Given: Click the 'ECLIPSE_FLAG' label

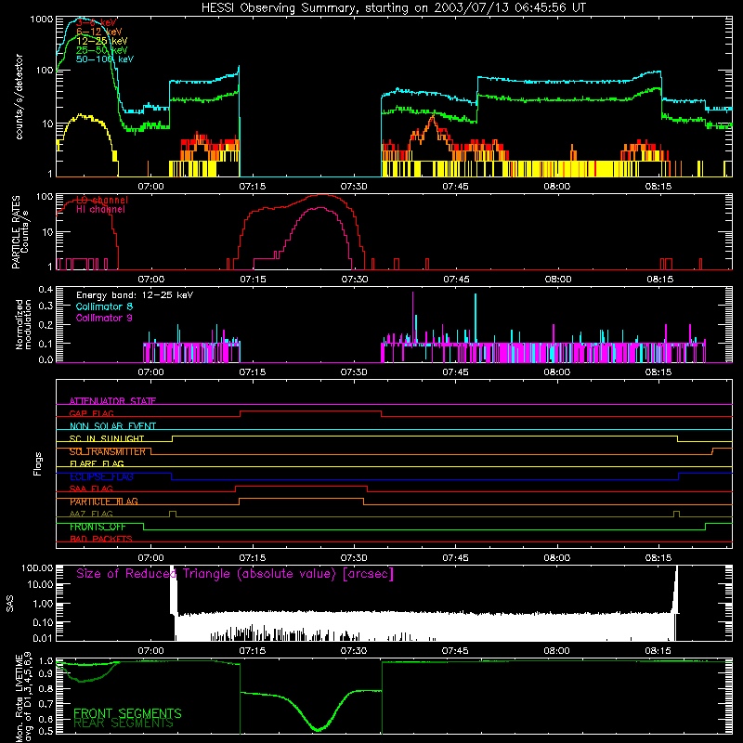Looking at the screenshot, I should pyautogui.click(x=101, y=476).
